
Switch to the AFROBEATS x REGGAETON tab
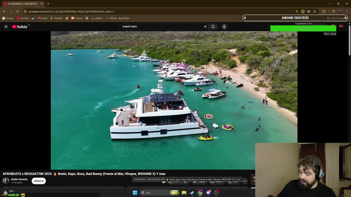click(23, 4)
